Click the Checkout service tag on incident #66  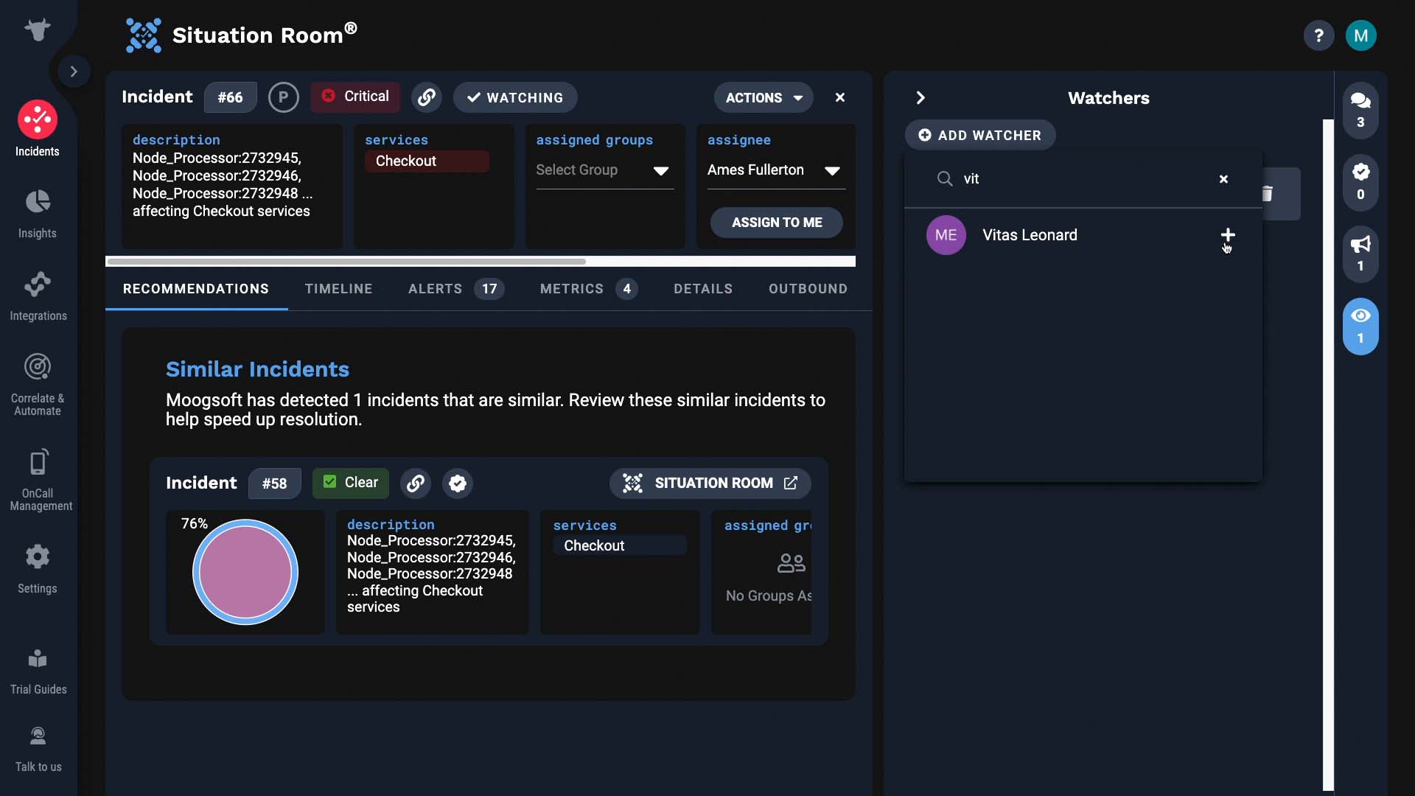tap(427, 161)
